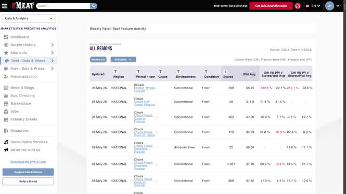Expand the Pork - Data & Prices chevron
346x194 pixels.
(53, 68)
